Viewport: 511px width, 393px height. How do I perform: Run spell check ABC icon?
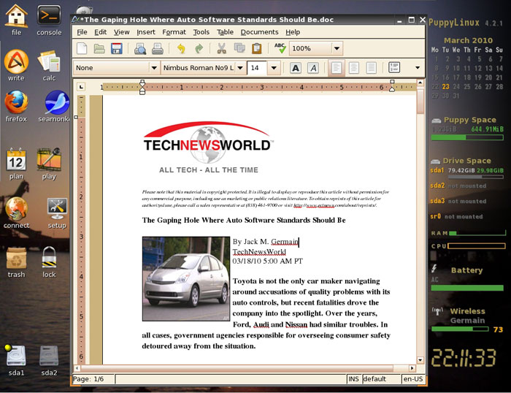coord(280,48)
